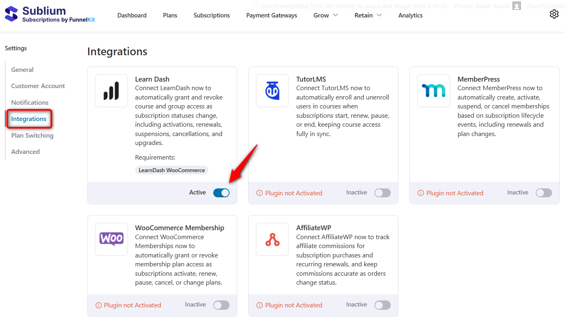Viewport: 565px width, 324px height.
Task: Open the settings gear icon
Action: [554, 14]
